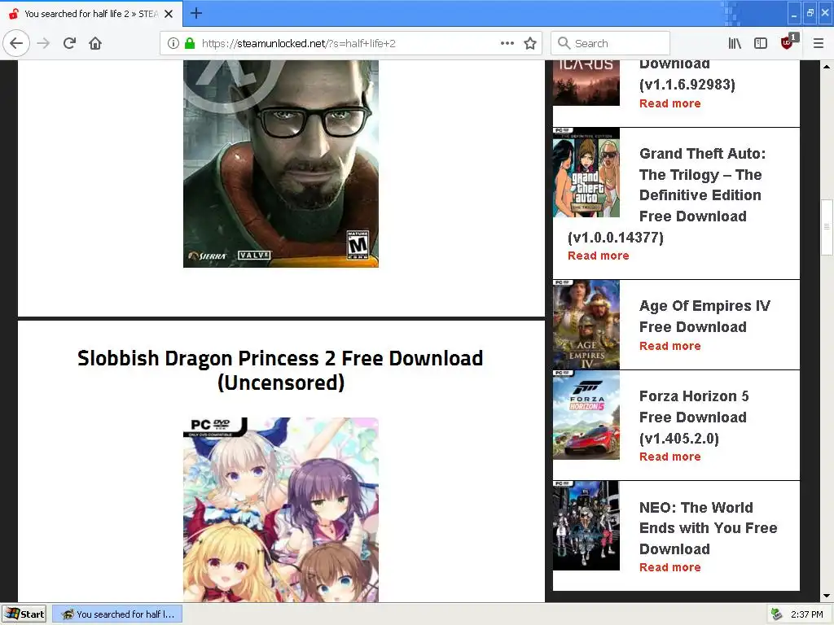Click the green secure connection padlock

click(x=189, y=43)
